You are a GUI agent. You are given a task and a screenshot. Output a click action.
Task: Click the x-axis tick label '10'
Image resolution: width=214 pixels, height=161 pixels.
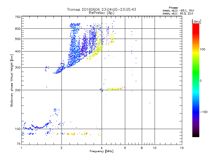pyautogui.click(x=155, y=148)
